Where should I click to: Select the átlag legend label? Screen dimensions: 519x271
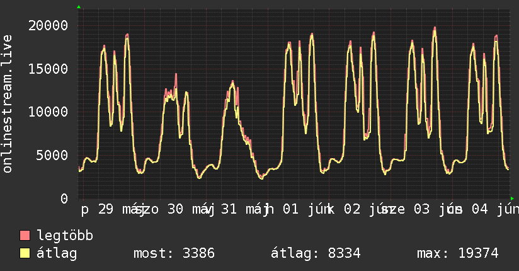click(57, 253)
